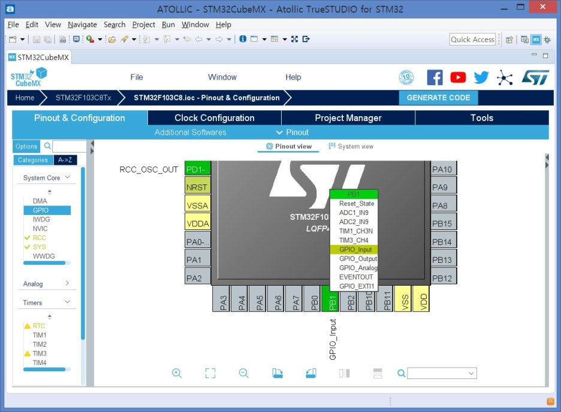Open the YouTube link icon

click(458, 77)
